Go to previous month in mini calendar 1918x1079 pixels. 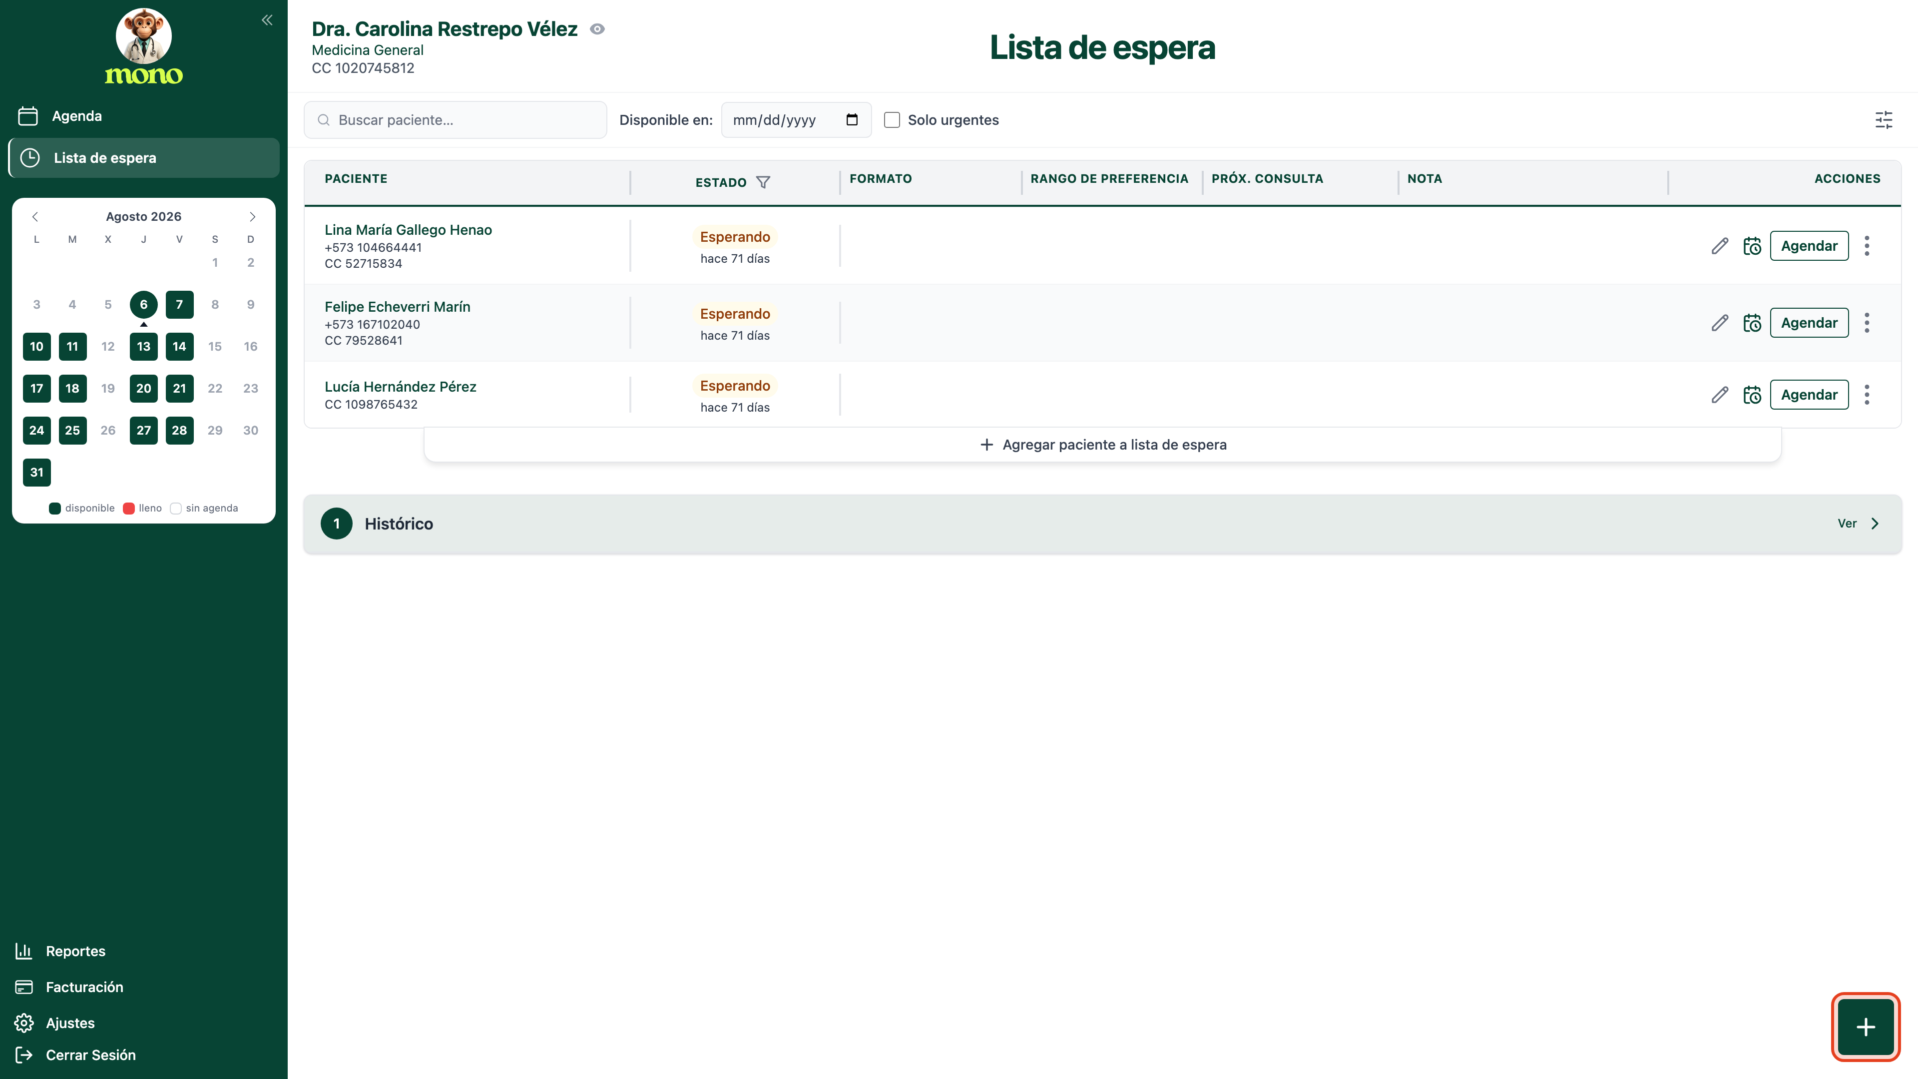35,217
